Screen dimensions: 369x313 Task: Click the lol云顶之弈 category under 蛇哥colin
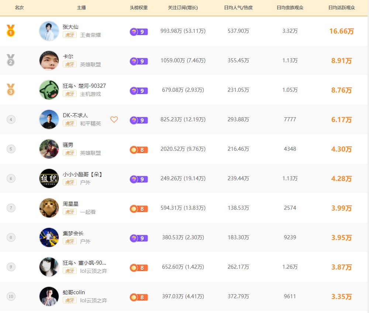click(x=94, y=300)
